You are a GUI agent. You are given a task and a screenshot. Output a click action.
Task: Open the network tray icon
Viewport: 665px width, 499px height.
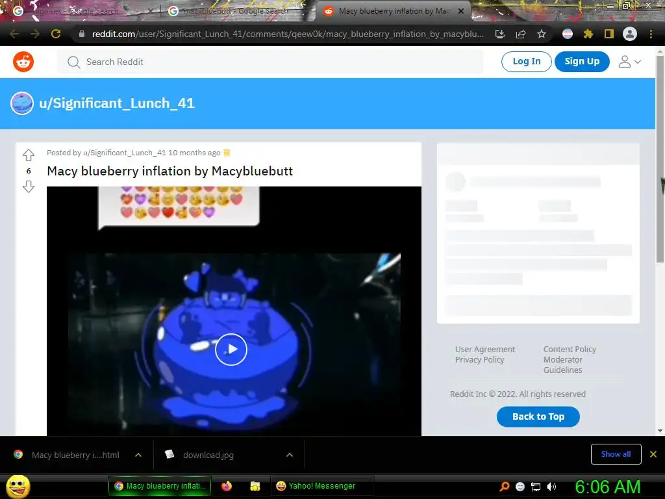pyautogui.click(x=536, y=487)
